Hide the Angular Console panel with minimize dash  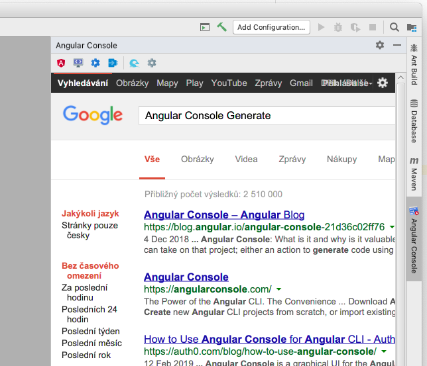[397, 45]
